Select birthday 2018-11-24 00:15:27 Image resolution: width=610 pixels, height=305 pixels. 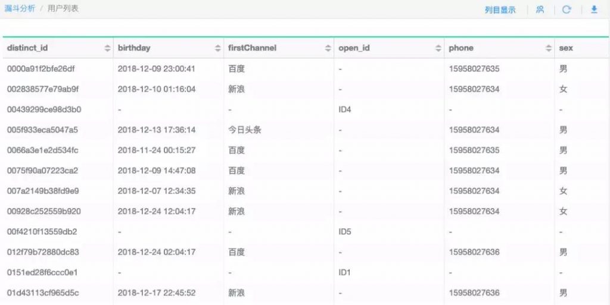point(157,150)
